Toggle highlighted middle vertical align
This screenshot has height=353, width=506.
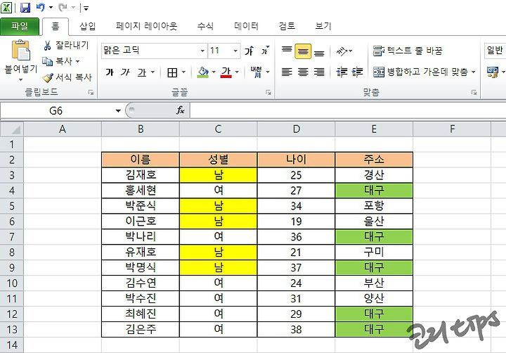(x=303, y=51)
